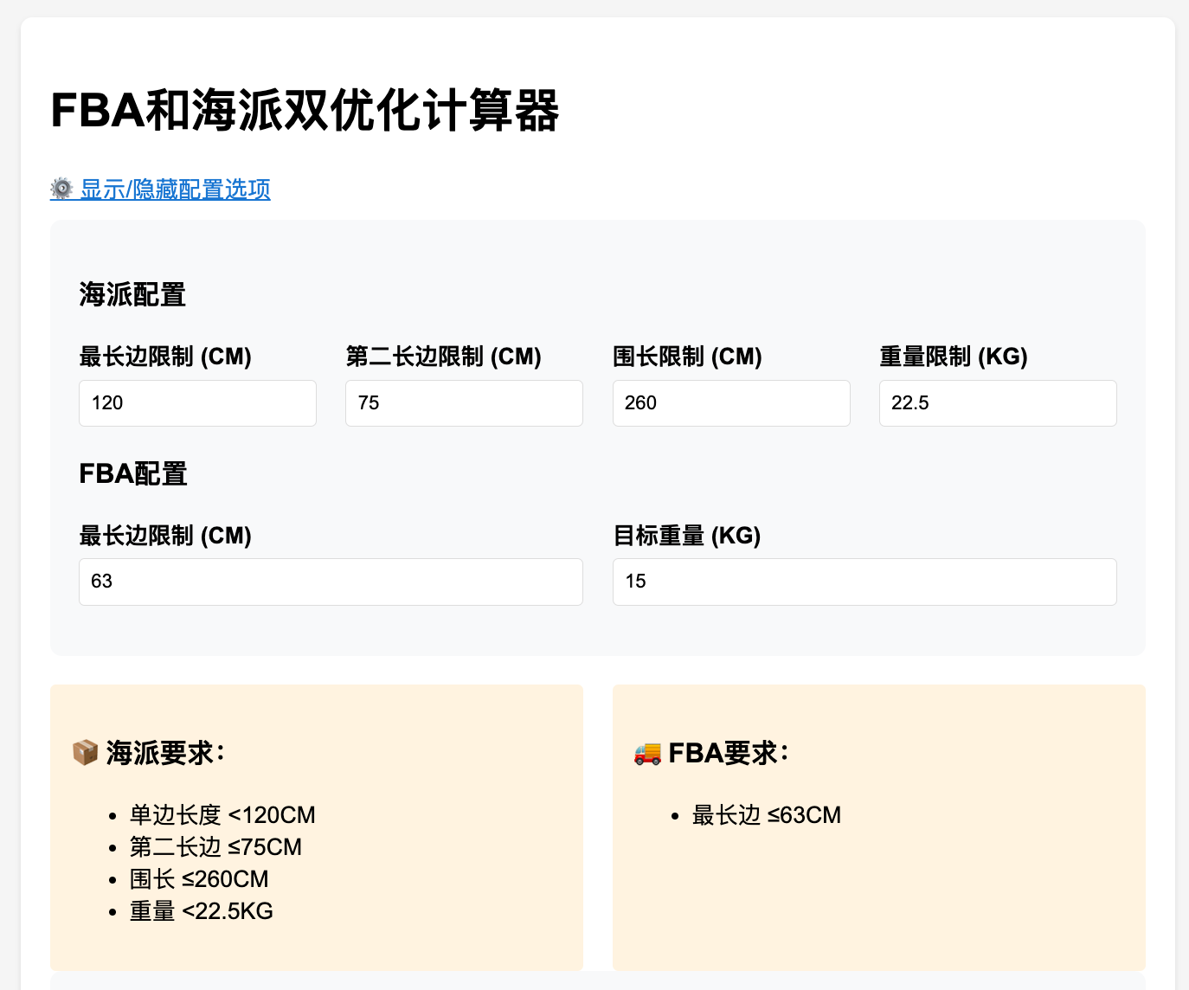Focus the 第二长边限制 field containing 75
Image resolution: width=1189 pixels, height=990 pixels.
point(464,403)
